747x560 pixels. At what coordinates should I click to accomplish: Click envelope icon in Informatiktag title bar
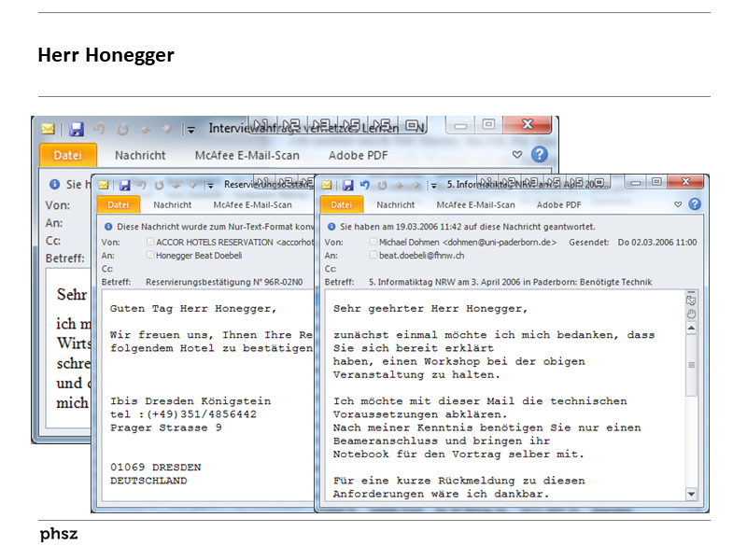click(x=328, y=185)
